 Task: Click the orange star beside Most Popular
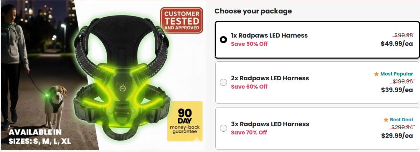pyautogui.click(x=376, y=74)
